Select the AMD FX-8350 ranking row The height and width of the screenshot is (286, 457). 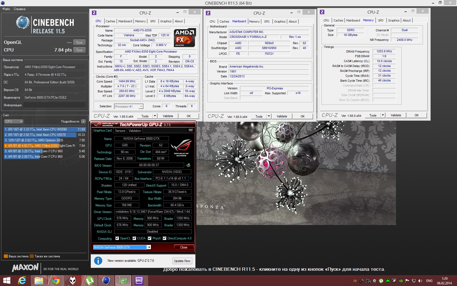45,146
